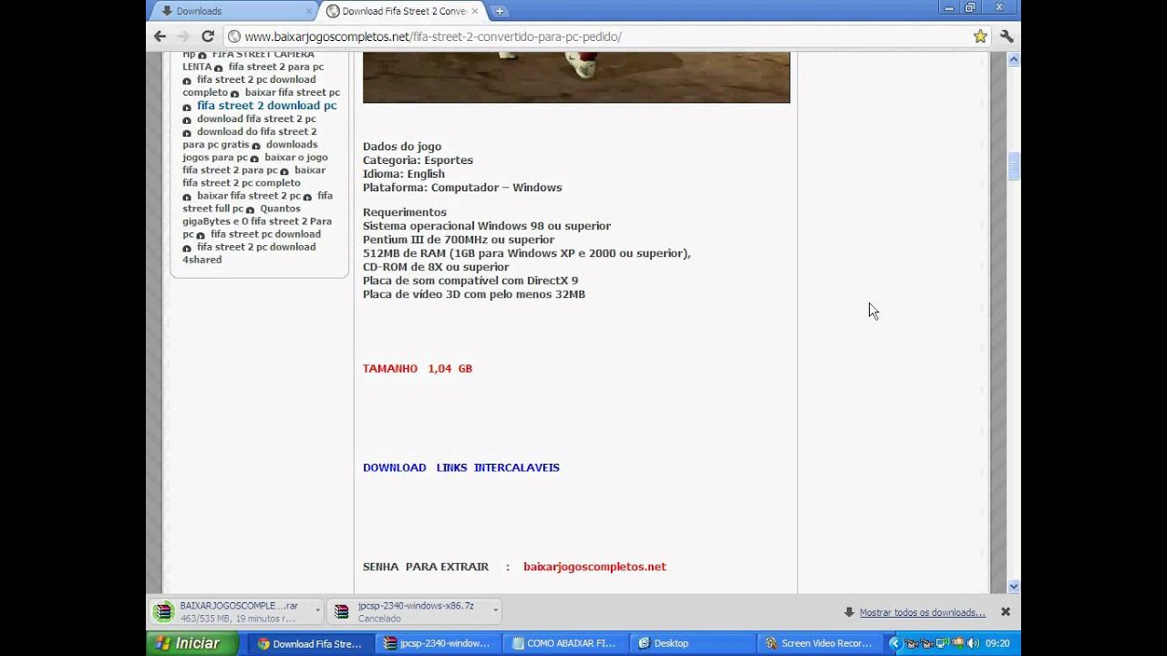Image resolution: width=1167 pixels, height=656 pixels.
Task: Expand options arrow for jpcsp 7z download
Action: [x=495, y=611]
